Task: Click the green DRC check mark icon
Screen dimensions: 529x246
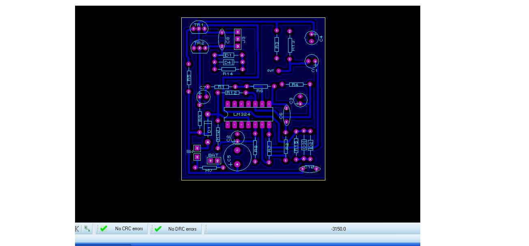Action: 158,229
